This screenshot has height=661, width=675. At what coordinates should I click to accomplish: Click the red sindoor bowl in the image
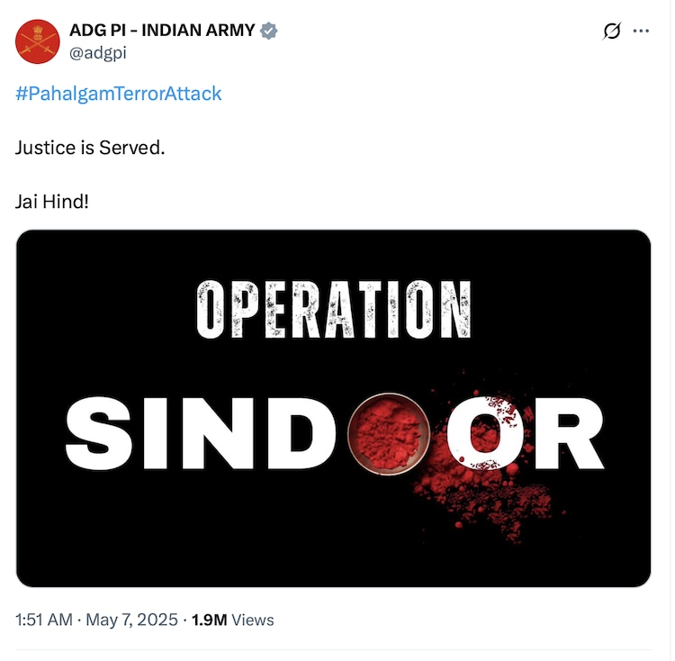point(389,434)
